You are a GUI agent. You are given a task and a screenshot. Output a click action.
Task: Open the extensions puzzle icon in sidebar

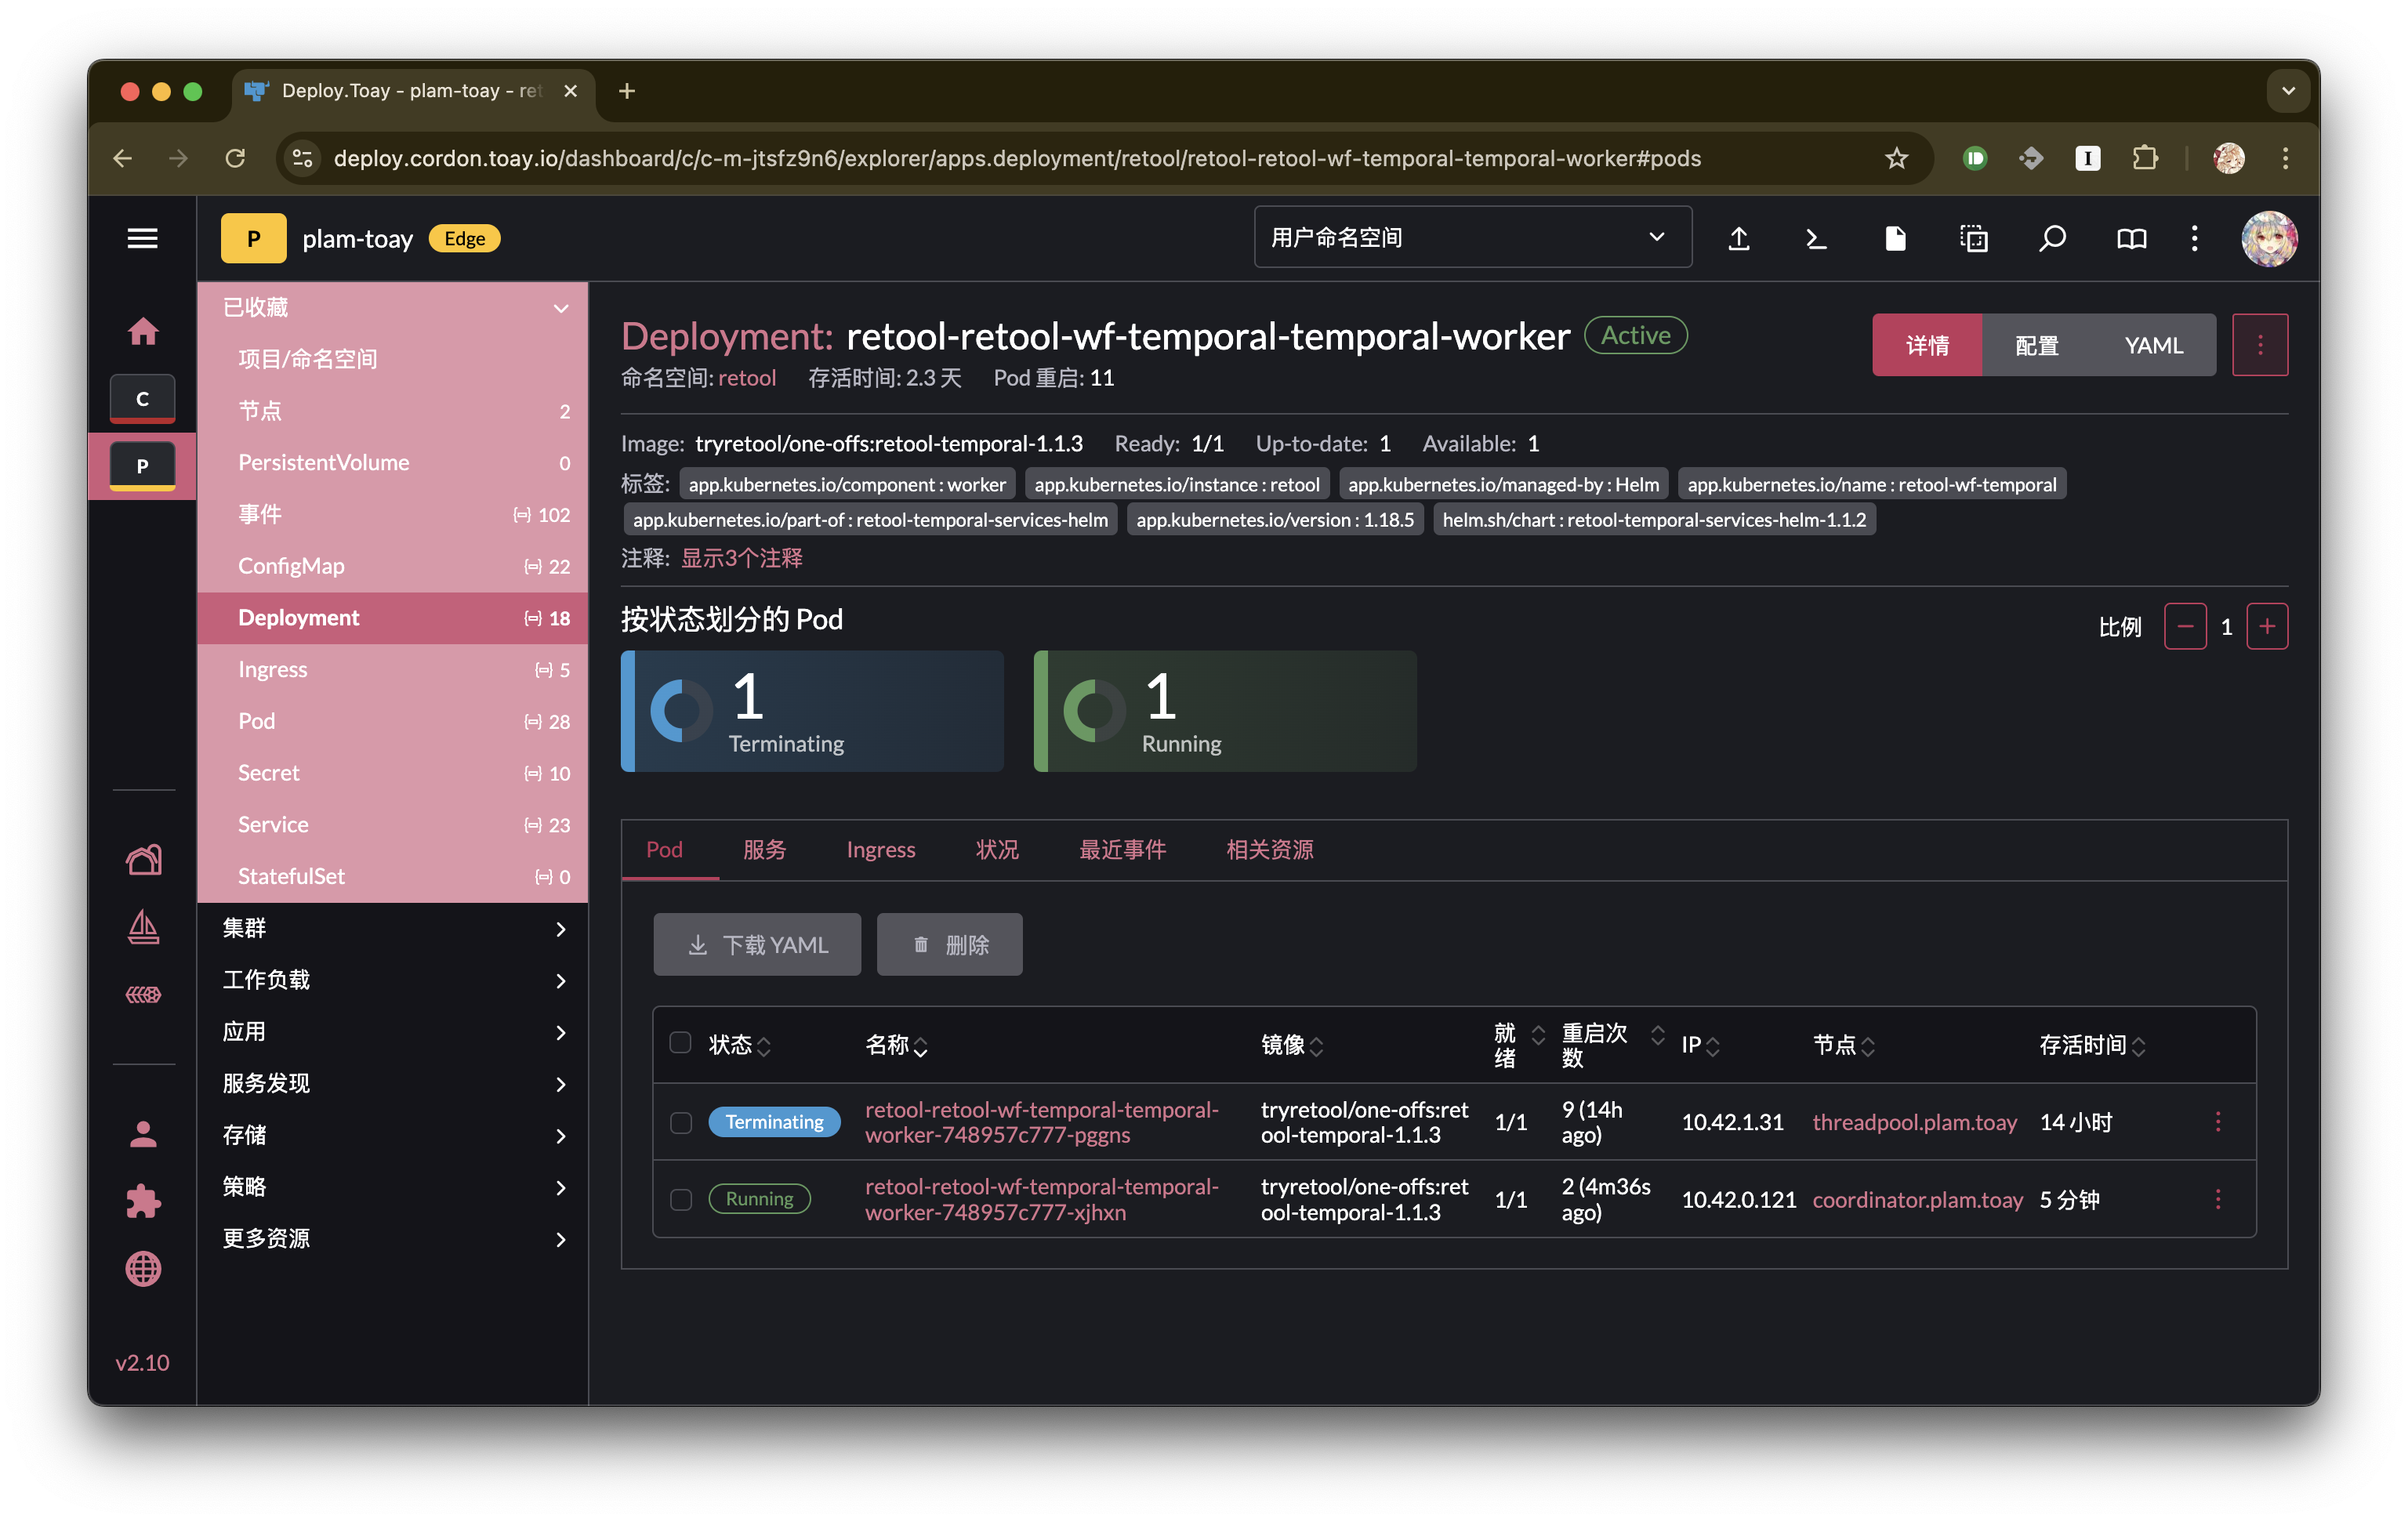coord(142,1200)
